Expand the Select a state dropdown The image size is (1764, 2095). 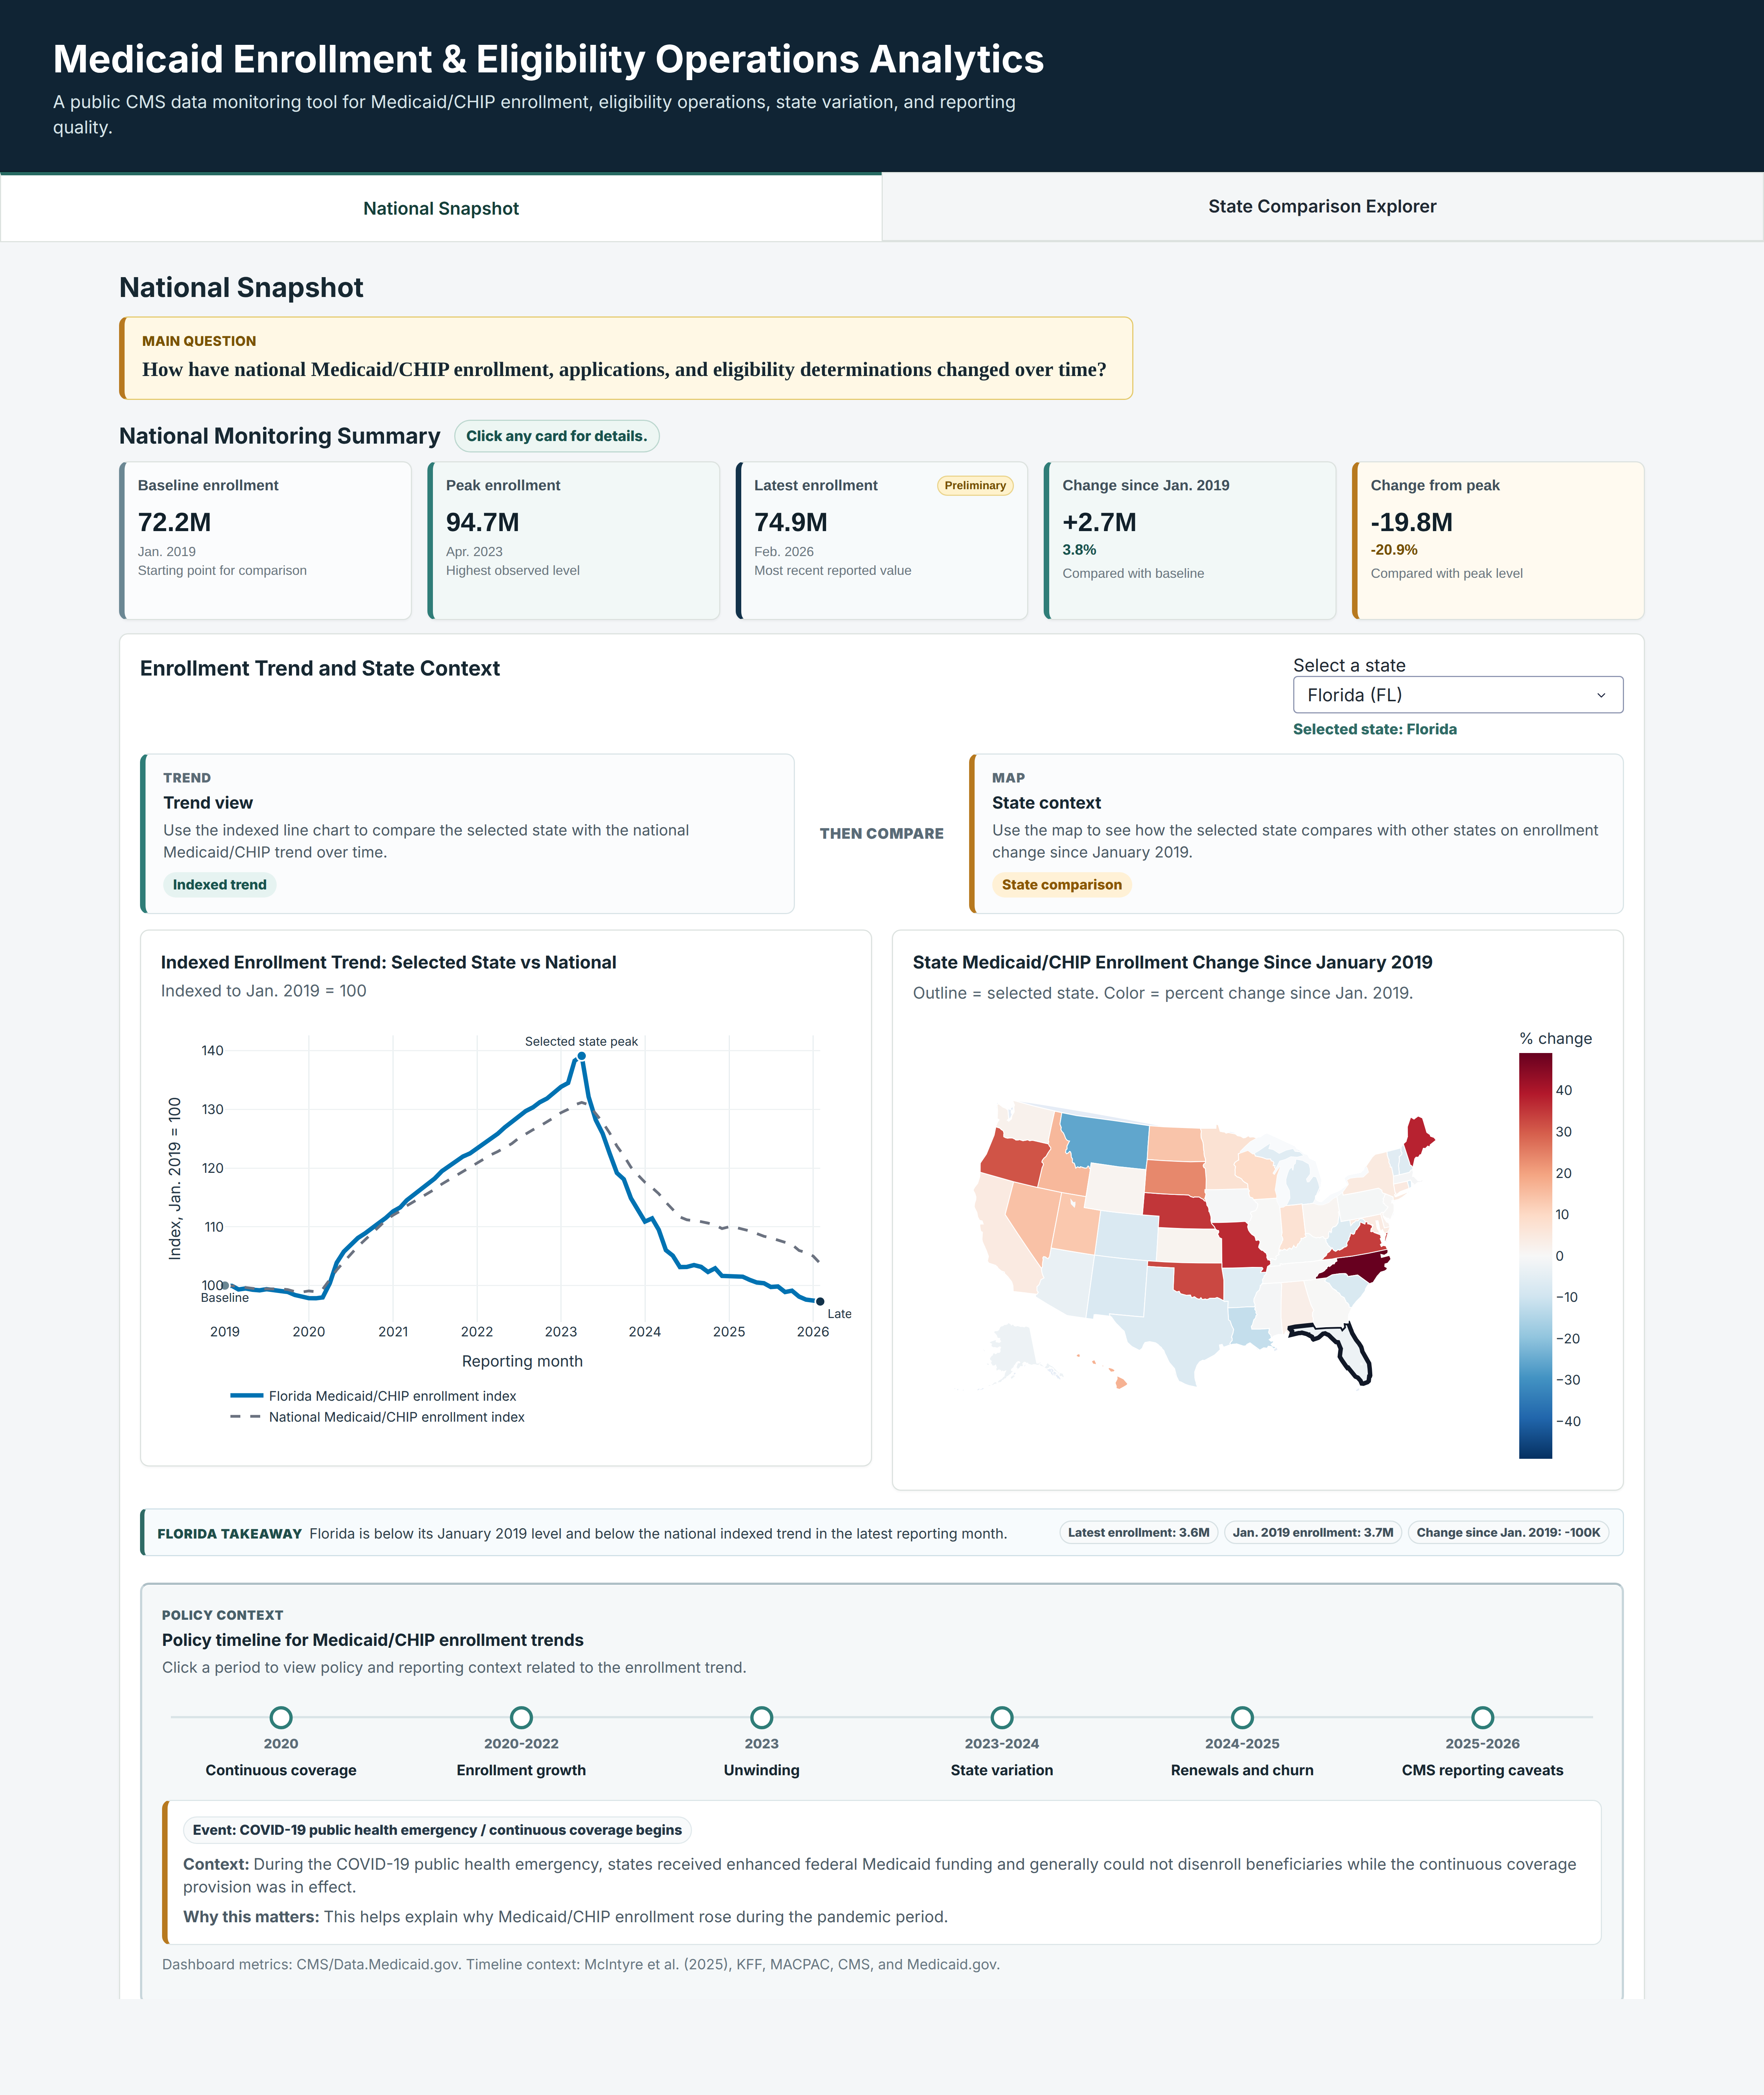pyautogui.click(x=1458, y=695)
